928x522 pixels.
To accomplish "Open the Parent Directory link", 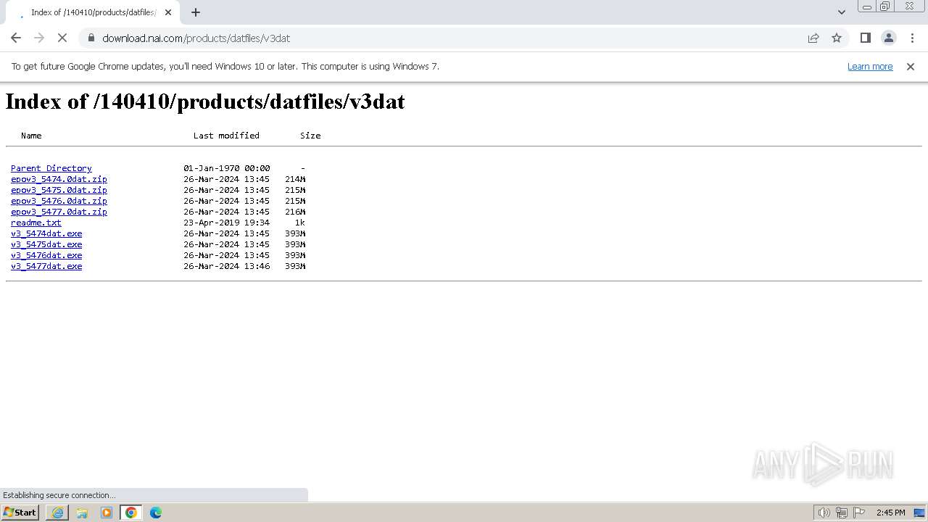I will tap(51, 168).
